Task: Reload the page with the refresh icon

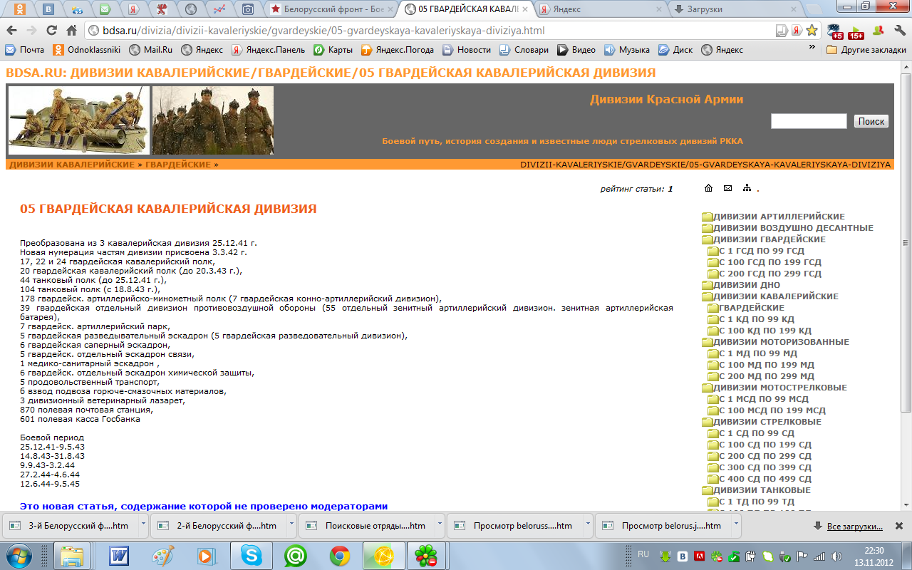Action: (x=51, y=31)
